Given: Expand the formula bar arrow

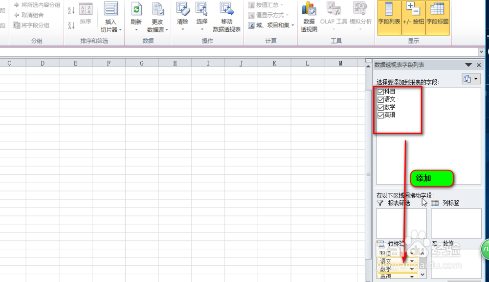Looking at the screenshot, I should coord(481,51).
